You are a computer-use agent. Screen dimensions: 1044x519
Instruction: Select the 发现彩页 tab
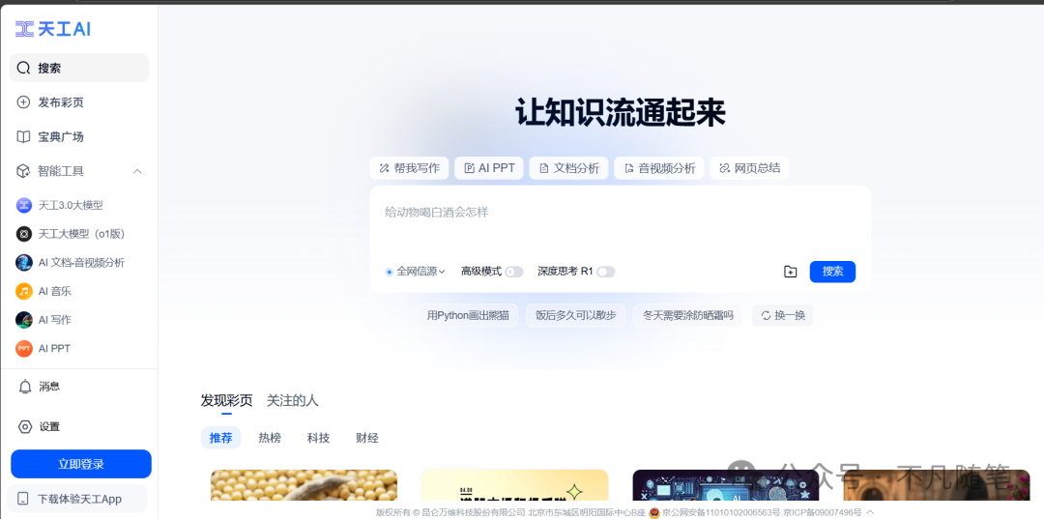(226, 400)
